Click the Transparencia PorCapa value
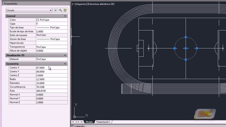The width and height of the screenshot is (226, 127). [52, 47]
